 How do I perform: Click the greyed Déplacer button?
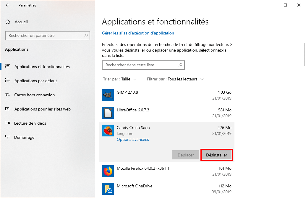tap(186, 155)
